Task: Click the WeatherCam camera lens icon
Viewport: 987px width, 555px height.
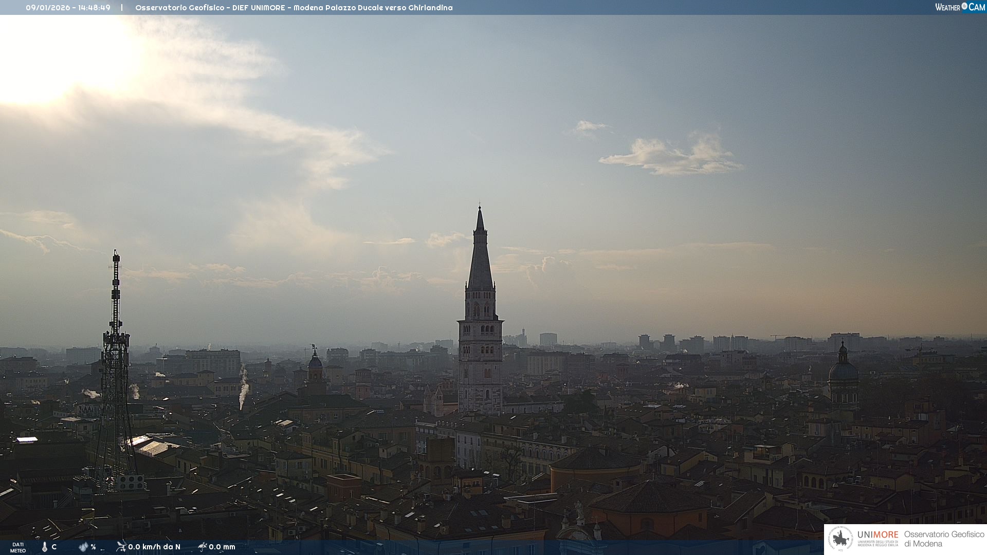Action: 964,6
